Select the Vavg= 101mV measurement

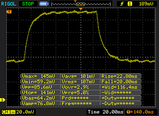pos(80,76)
